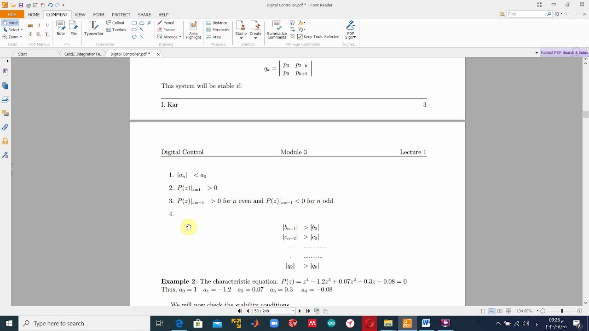Image resolution: width=589 pixels, height=331 pixels.
Task: Select the rectangle drawing shape
Action: pos(134,23)
